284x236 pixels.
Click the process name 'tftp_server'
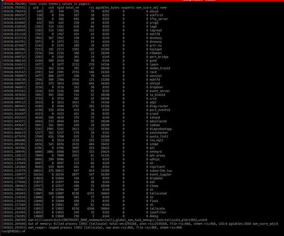(x=159, y=19)
